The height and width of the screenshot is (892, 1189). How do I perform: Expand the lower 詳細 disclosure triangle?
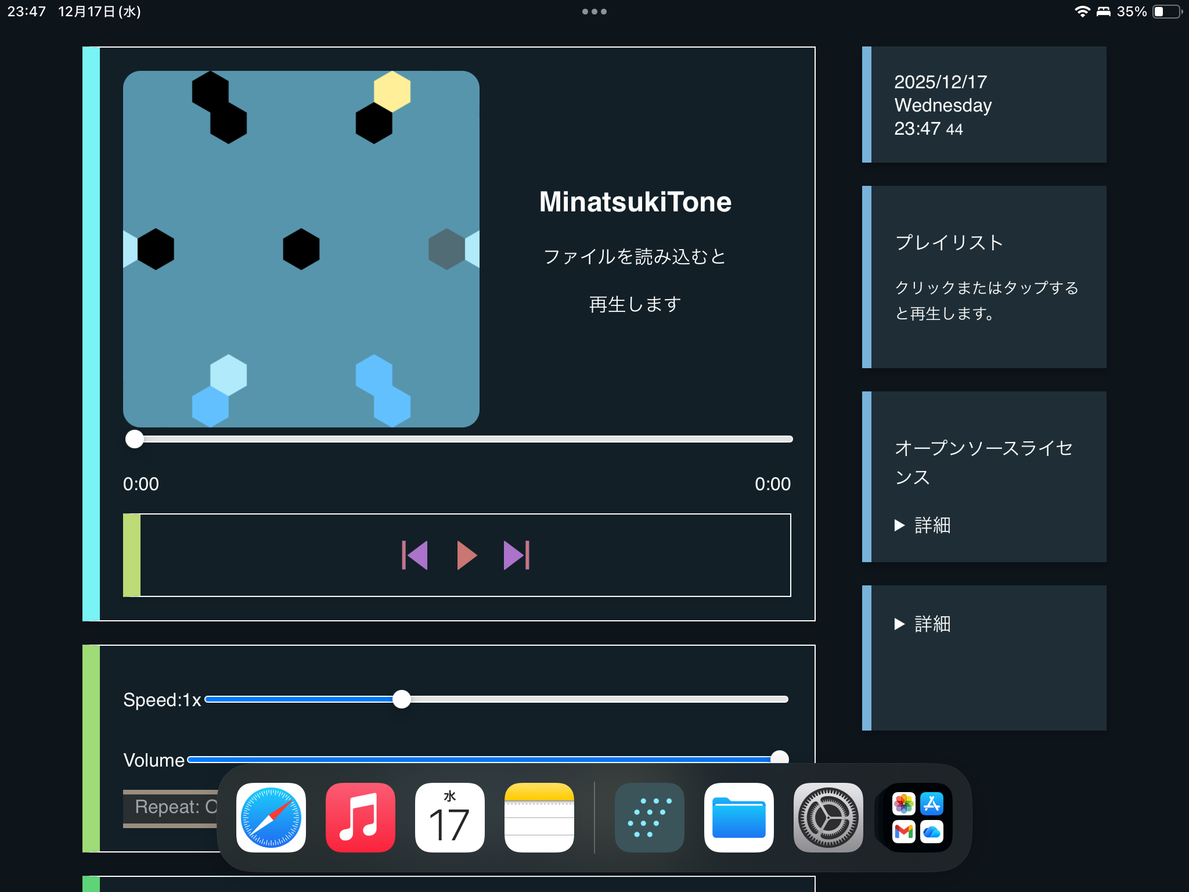tap(923, 624)
